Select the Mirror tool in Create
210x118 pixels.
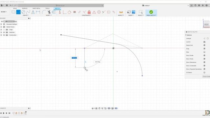(33, 12)
